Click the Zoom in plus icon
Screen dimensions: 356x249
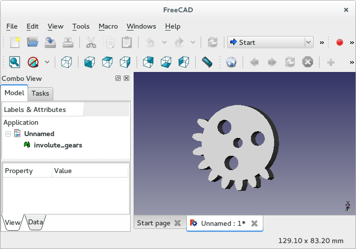[x=330, y=62]
